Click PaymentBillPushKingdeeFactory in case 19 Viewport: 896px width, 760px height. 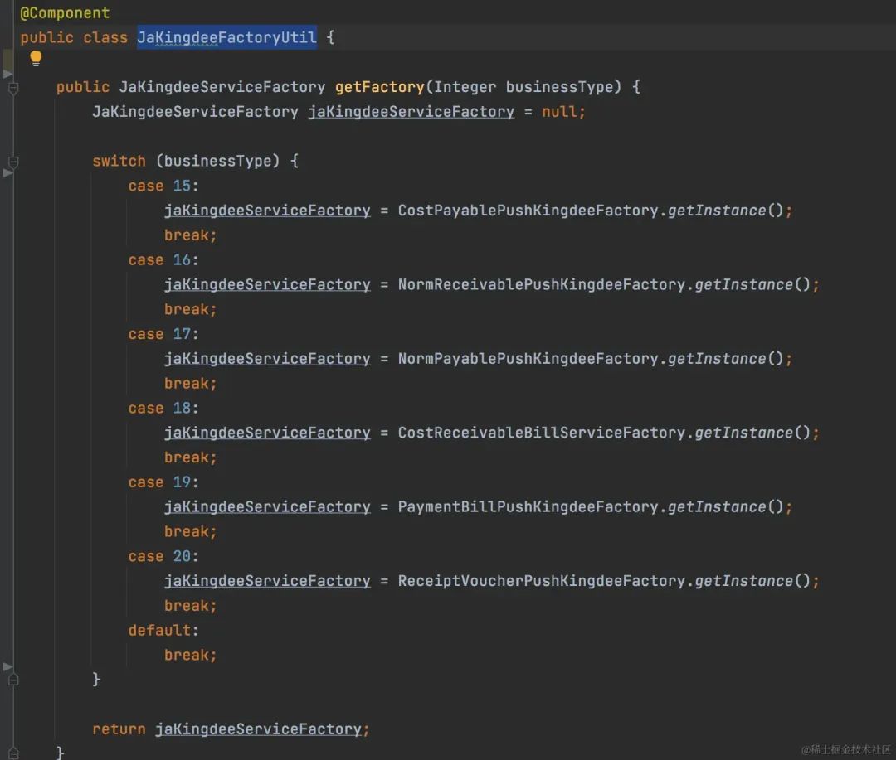coord(528,507)
